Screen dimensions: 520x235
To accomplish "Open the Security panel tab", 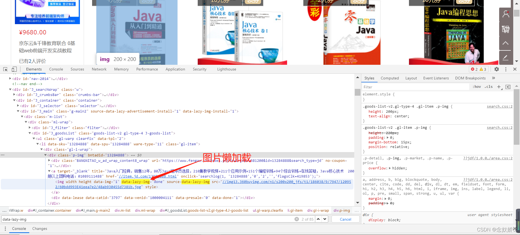I will click(200, 69).
